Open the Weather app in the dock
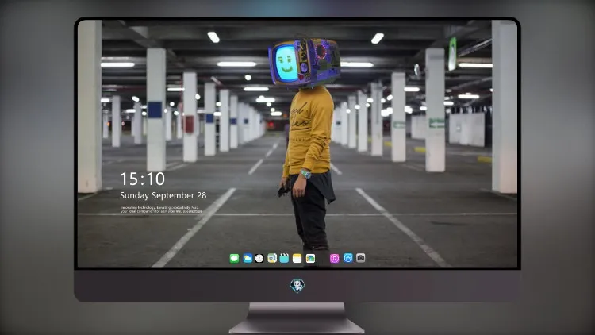 coord(248,258)
